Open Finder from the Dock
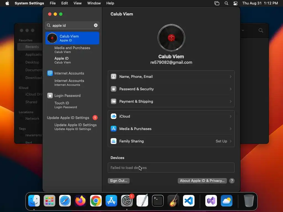The width and height of the screenshot is (283, 212). [34, 201]
